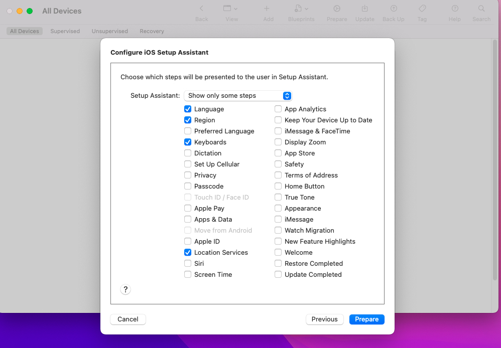
Task: Click the Search toolbar icon
Action: point(481,9)
